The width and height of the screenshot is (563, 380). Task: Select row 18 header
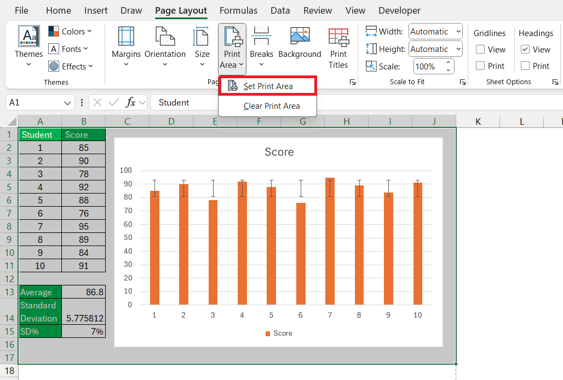pyautogui.click(x=9, y=371)
